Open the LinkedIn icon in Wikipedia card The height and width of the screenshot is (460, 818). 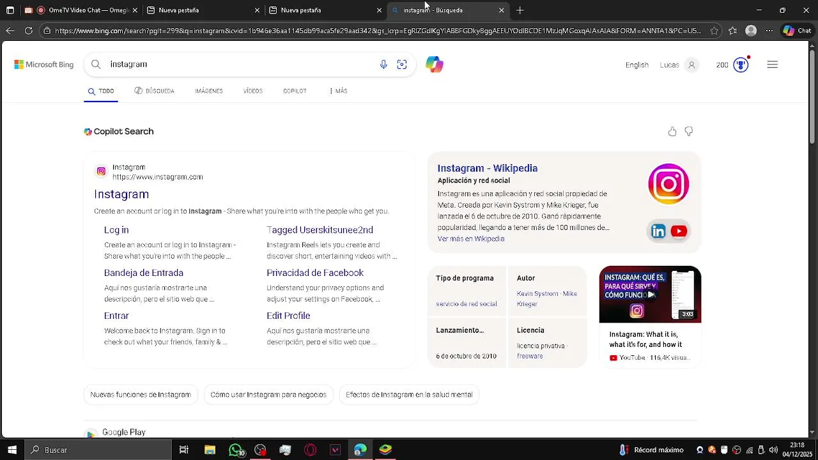point(658,231)
